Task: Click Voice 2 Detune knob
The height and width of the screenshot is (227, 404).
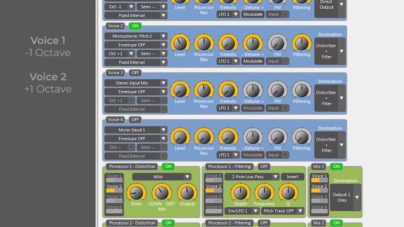Action: pos(252,44)
